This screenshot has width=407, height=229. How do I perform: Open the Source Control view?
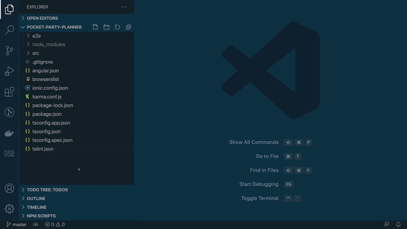click(x=10, y=50)
